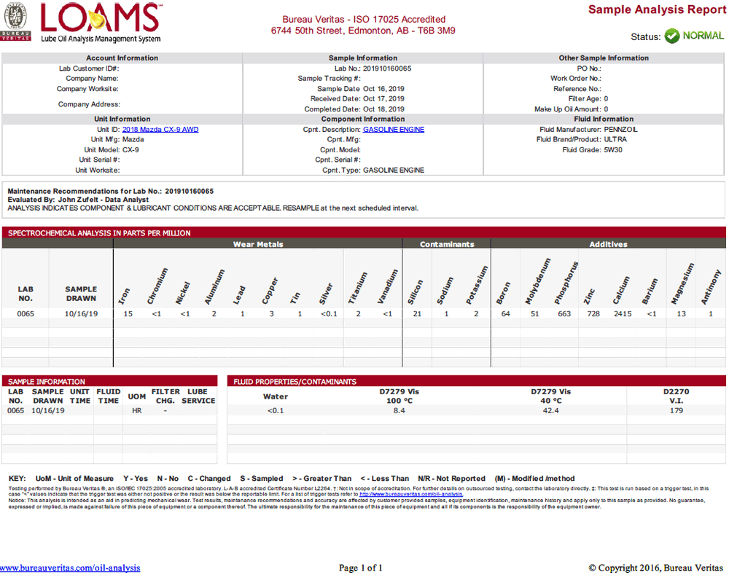Click the Potassium column label

coord(477,285)
